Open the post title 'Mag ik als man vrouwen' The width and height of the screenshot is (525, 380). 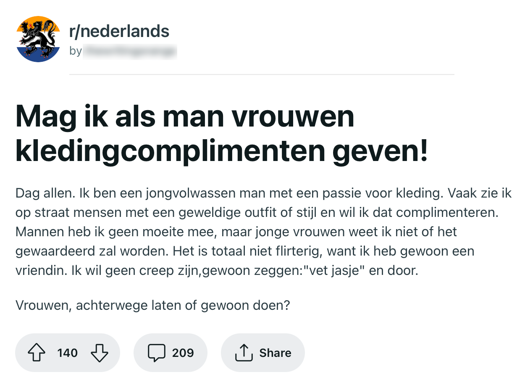pos(185,117)
